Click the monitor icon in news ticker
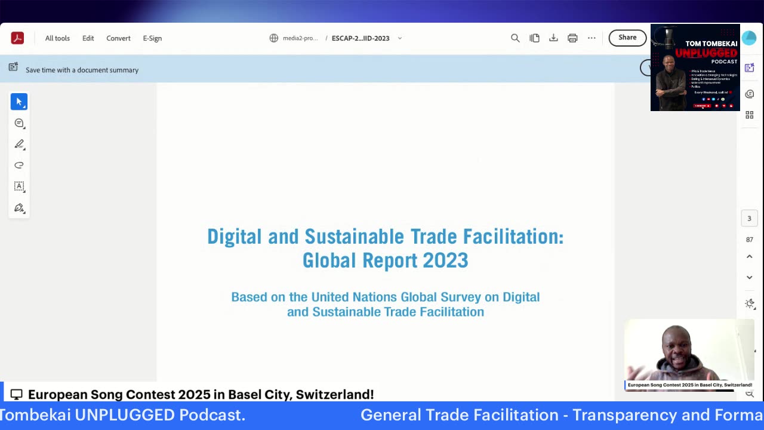The width and height of the screenshot is (764, 430). 17,395
